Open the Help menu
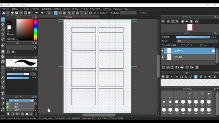Screen dimensions: 219x123 [126, 9]
